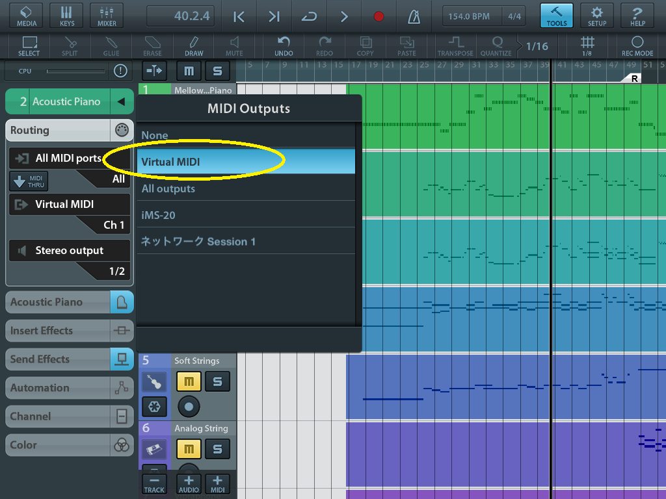Open the Automation section
The width and height of the screenshot is (666, 499).
coord(69,388)
